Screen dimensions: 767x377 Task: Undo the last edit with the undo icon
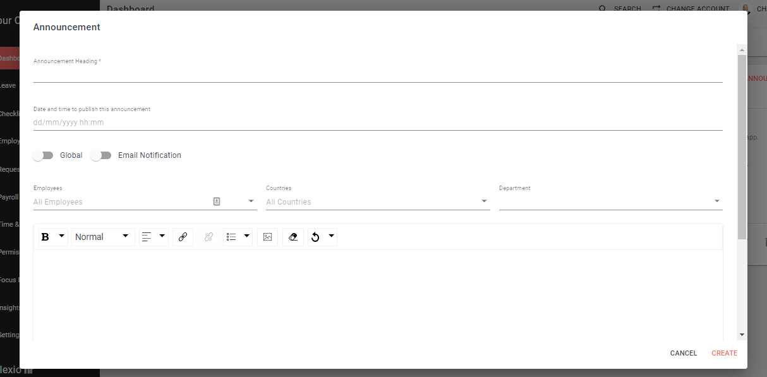(315, 237)
